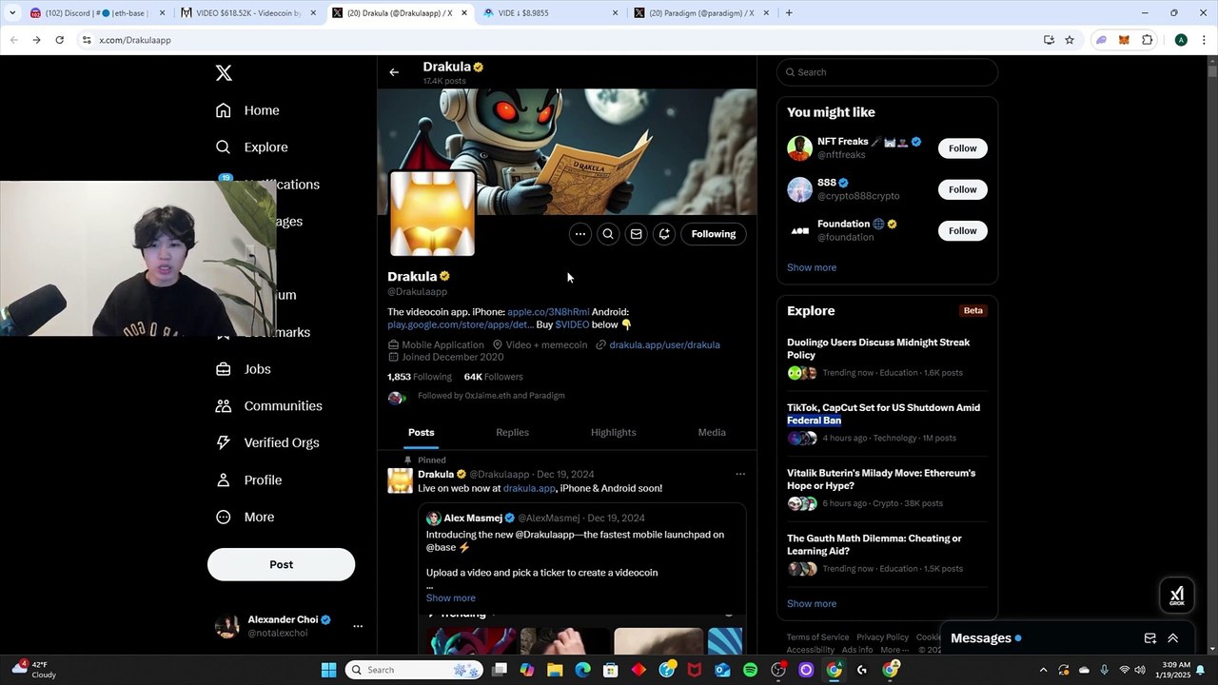Open the Windows Start menu
The width and height of the screenshot is (1218, 685).
pyautogui.click(x=328, y=670)
